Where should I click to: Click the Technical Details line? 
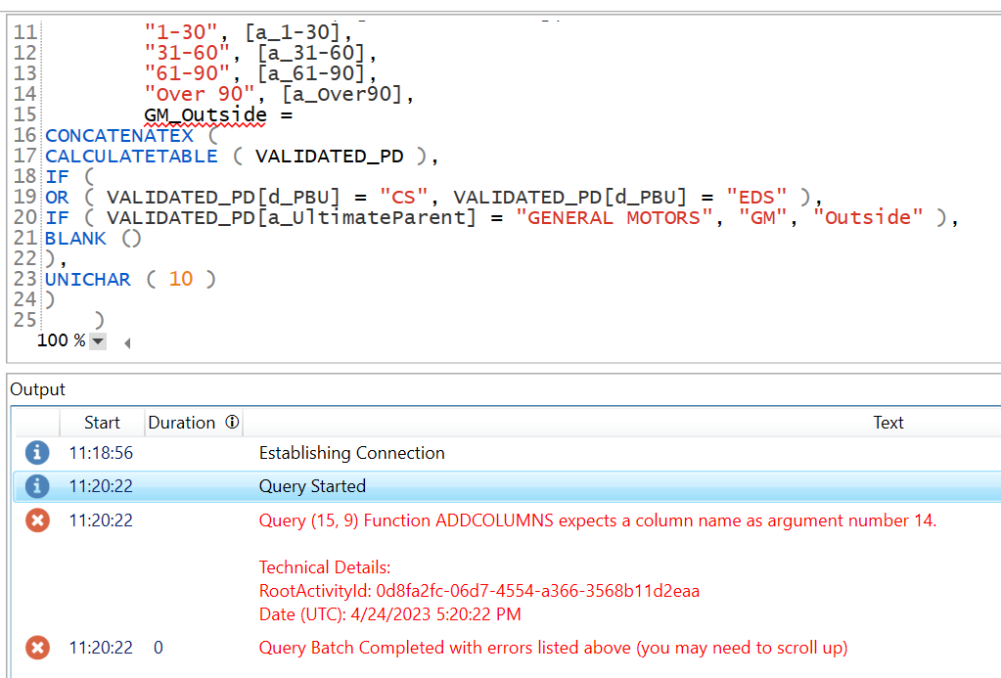[x=324, y=567]
